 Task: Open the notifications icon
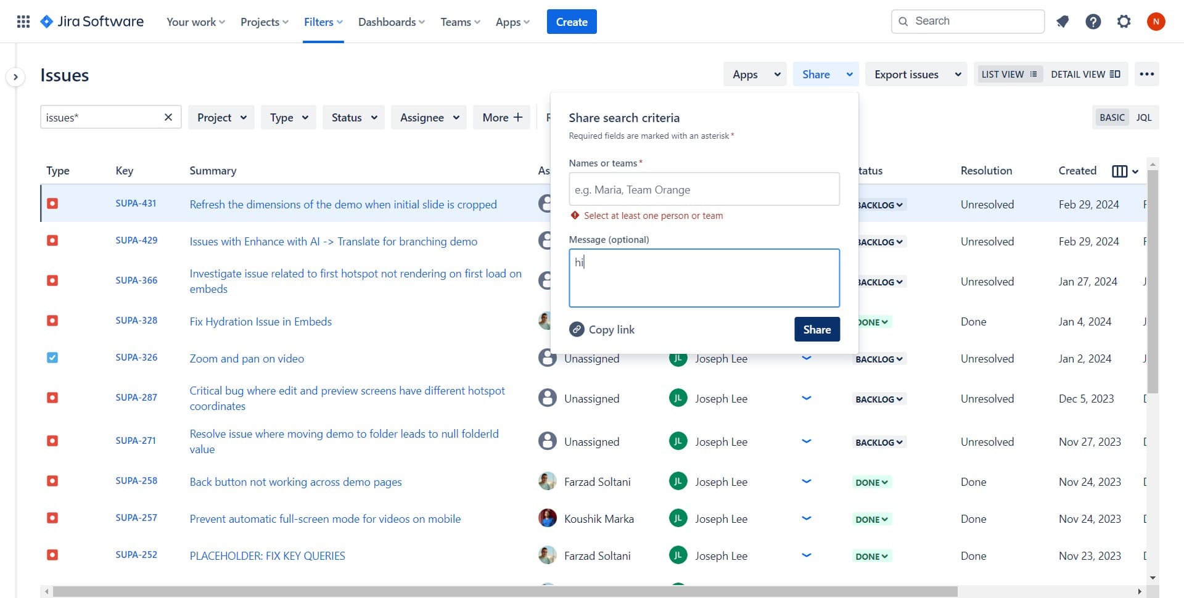[1062, 22]
